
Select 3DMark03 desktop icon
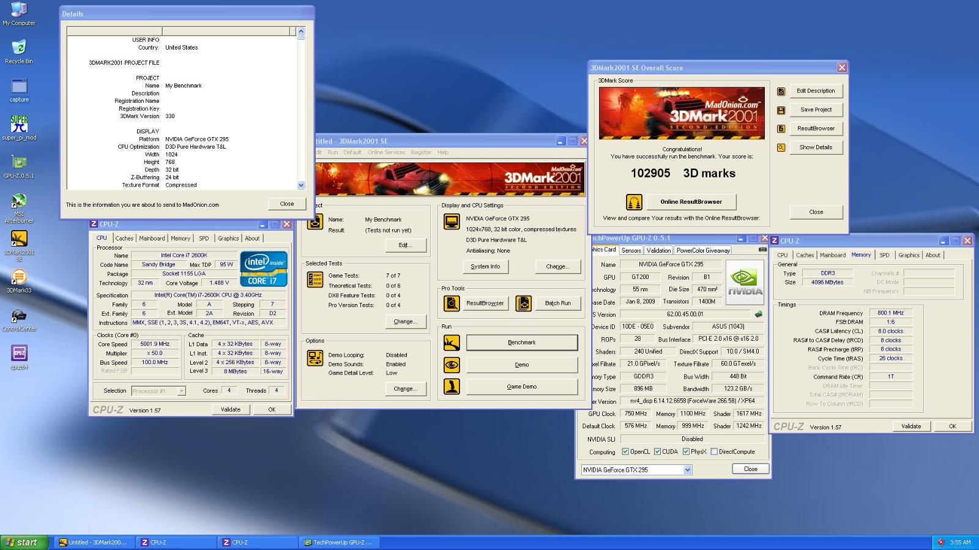(x=19, y=281)
